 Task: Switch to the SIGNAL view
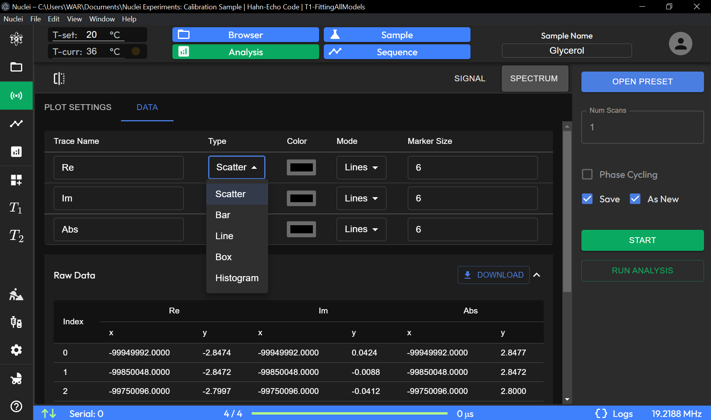pos(470,79)
